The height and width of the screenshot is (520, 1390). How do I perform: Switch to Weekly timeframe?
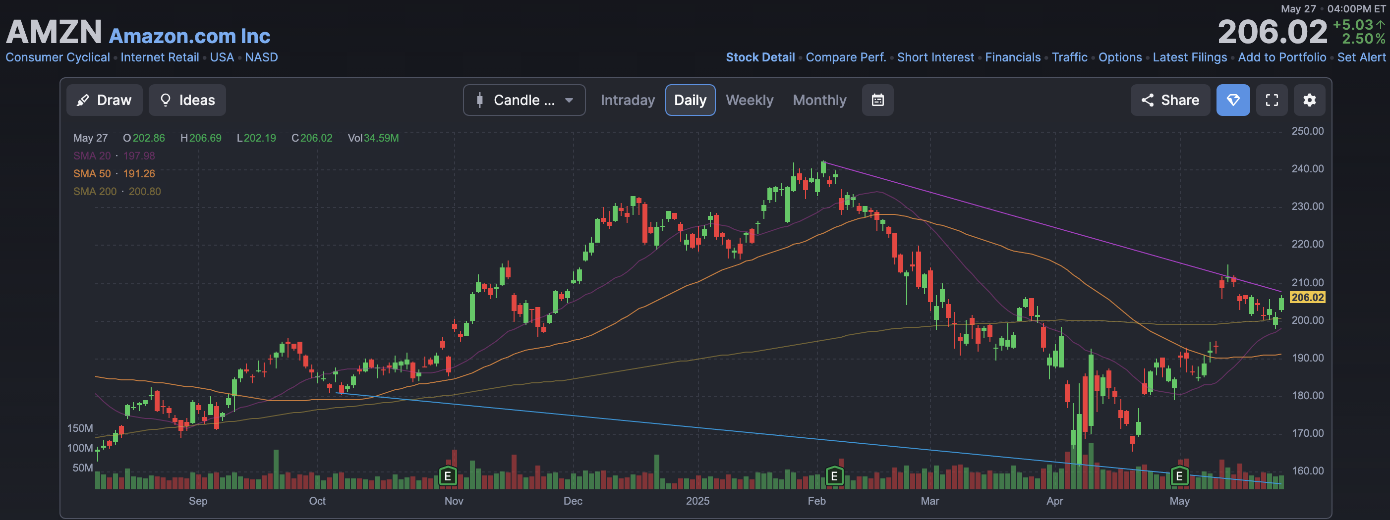tap(750, 100)
